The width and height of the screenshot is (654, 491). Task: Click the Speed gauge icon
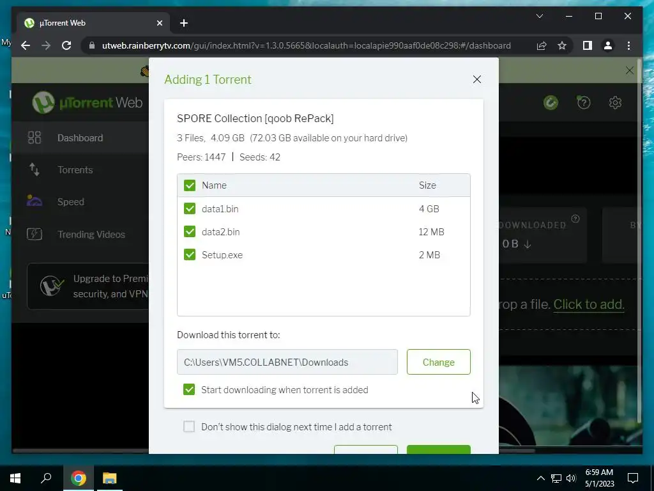coord(34,201)
